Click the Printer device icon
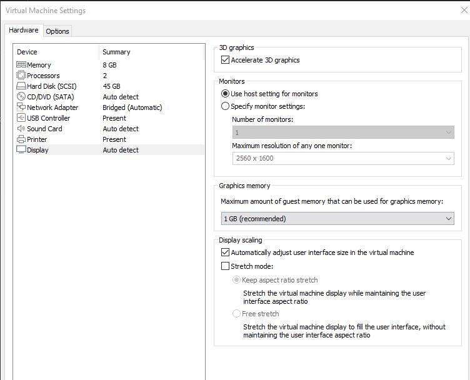This screenshot has height=380, width=470. (21, 139)
